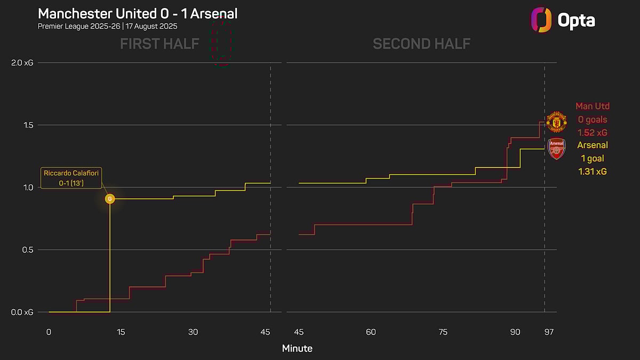Click the 97 minute axis tick

[549, 332]
